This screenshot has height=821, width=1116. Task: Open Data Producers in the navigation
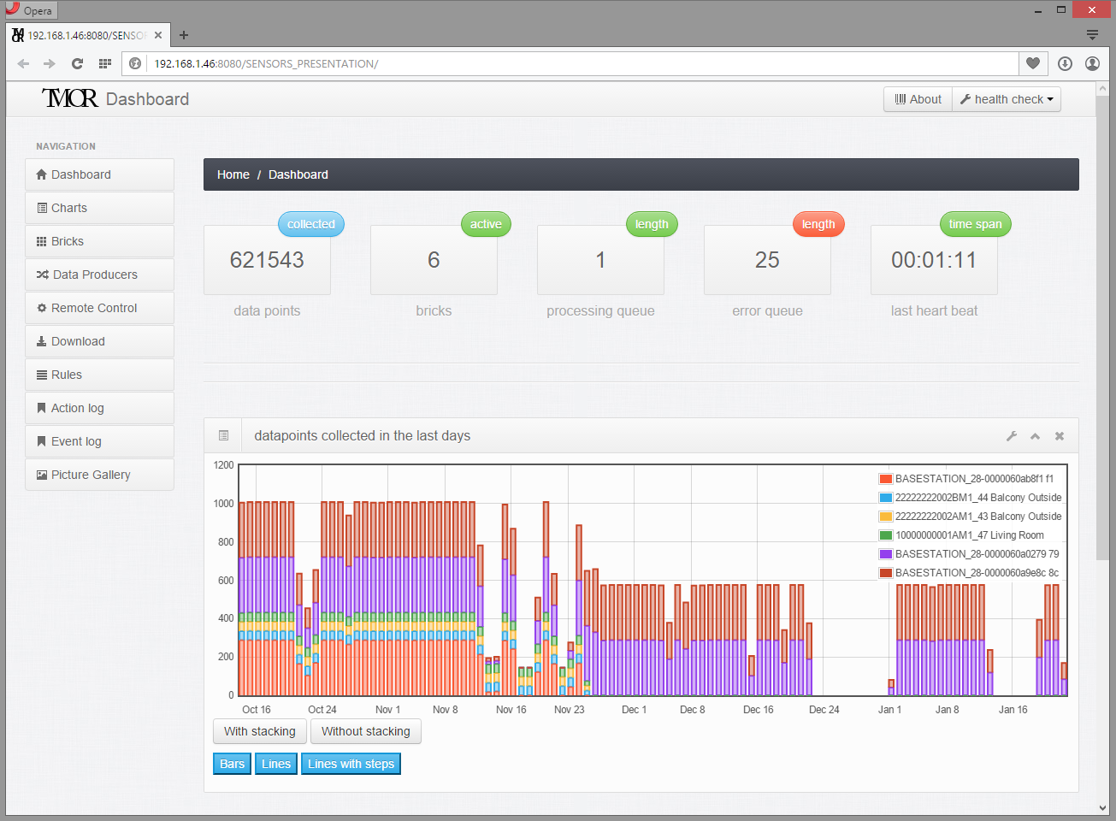coord(99,275)
